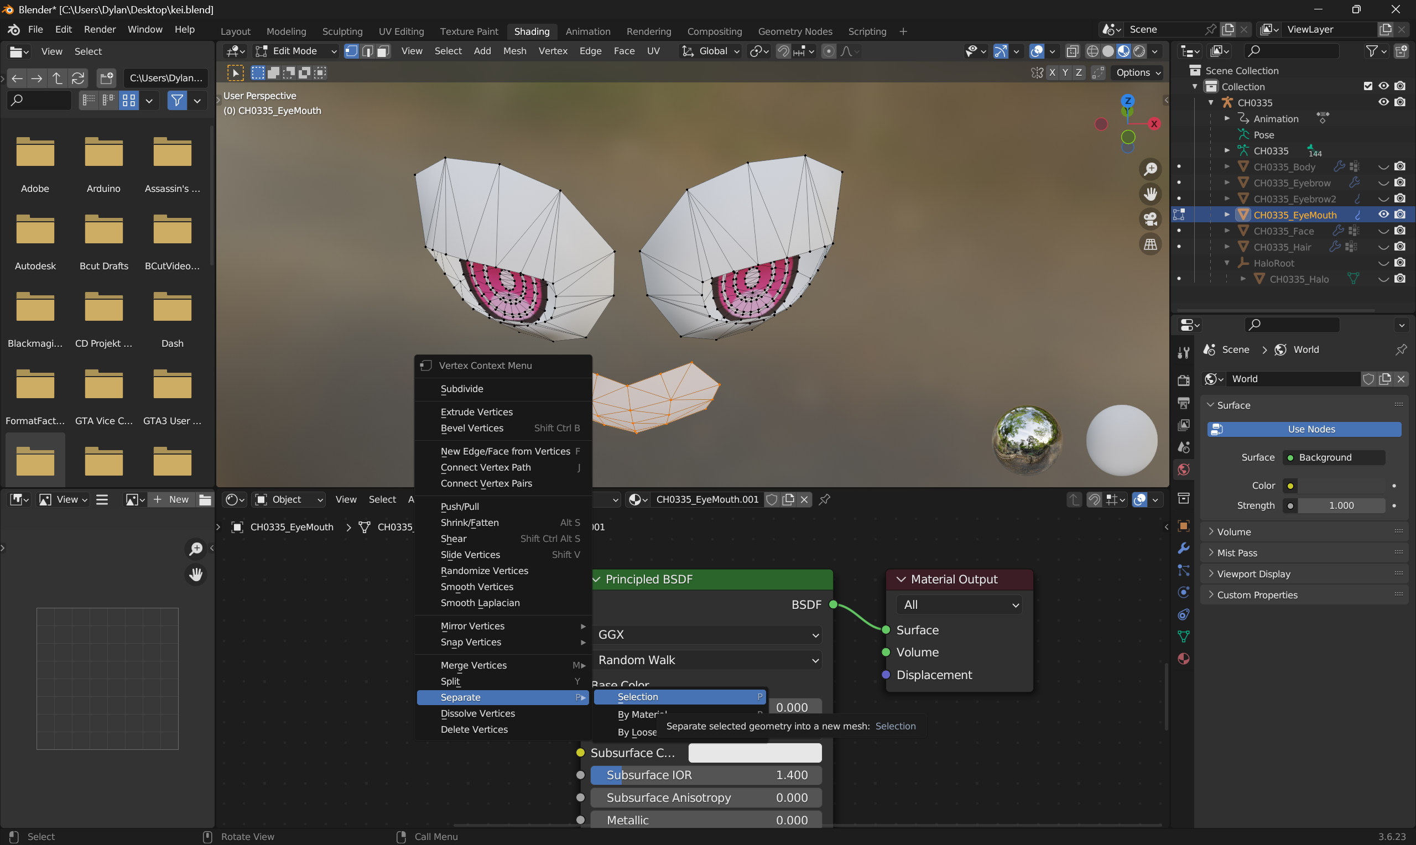Uncheck the Collection exclude checkbox
This screenshot has width=1416, height=845.
pyautogui.click(x=1368, y=86)
